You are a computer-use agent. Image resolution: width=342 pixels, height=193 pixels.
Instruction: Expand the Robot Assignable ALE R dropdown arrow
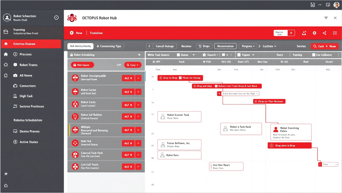pos(138,78)
